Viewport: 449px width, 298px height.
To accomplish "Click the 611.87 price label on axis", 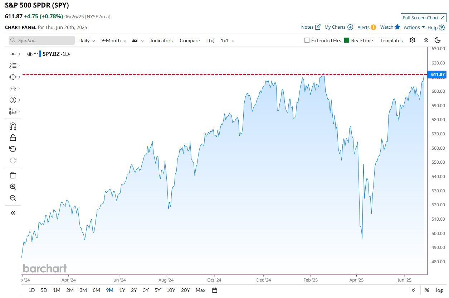I will 438,74.
